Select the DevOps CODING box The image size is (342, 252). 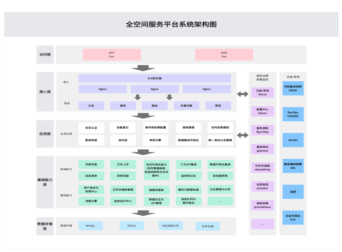293,114
